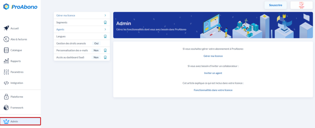This screenshot has height=128, width=315.
Task: Click the text about inviting a collaborator
Action: (x=213, y=66)
